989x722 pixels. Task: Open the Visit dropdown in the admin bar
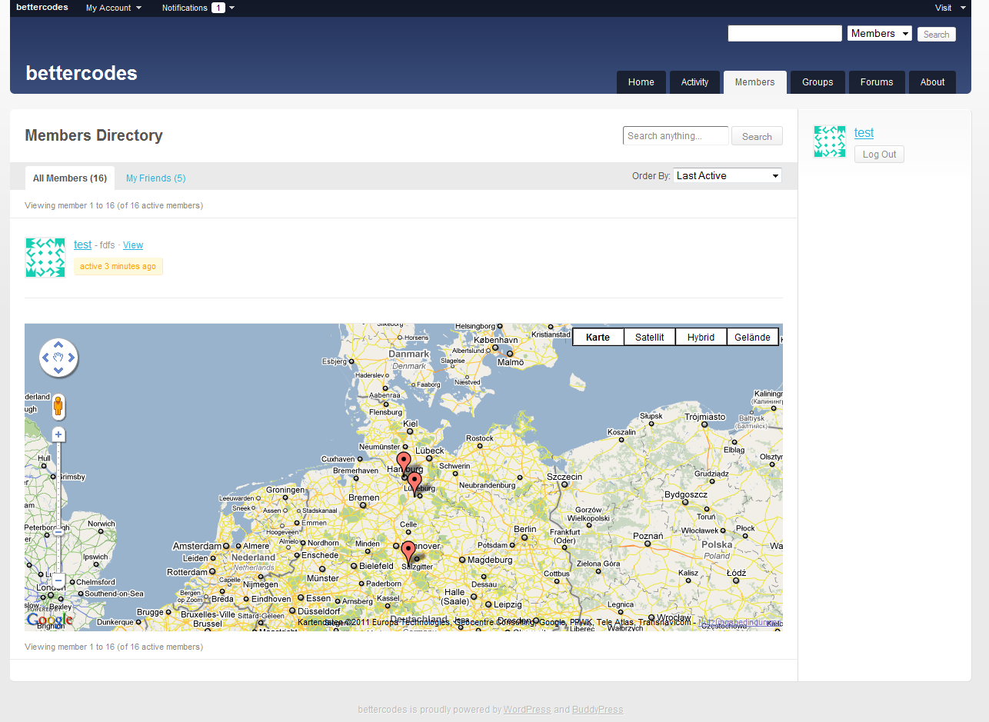[951, 8]
